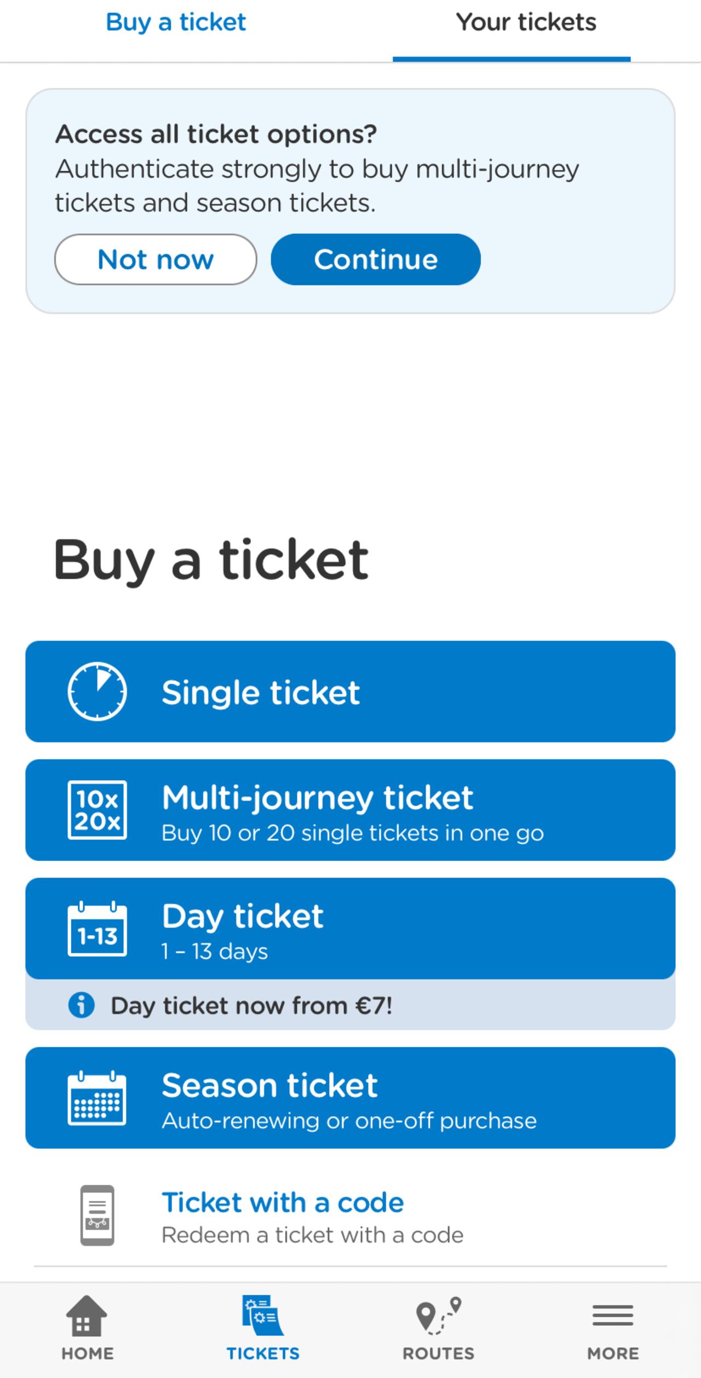Choose the Day ticket option
The image size is (701, 1378).
[350, 929]
